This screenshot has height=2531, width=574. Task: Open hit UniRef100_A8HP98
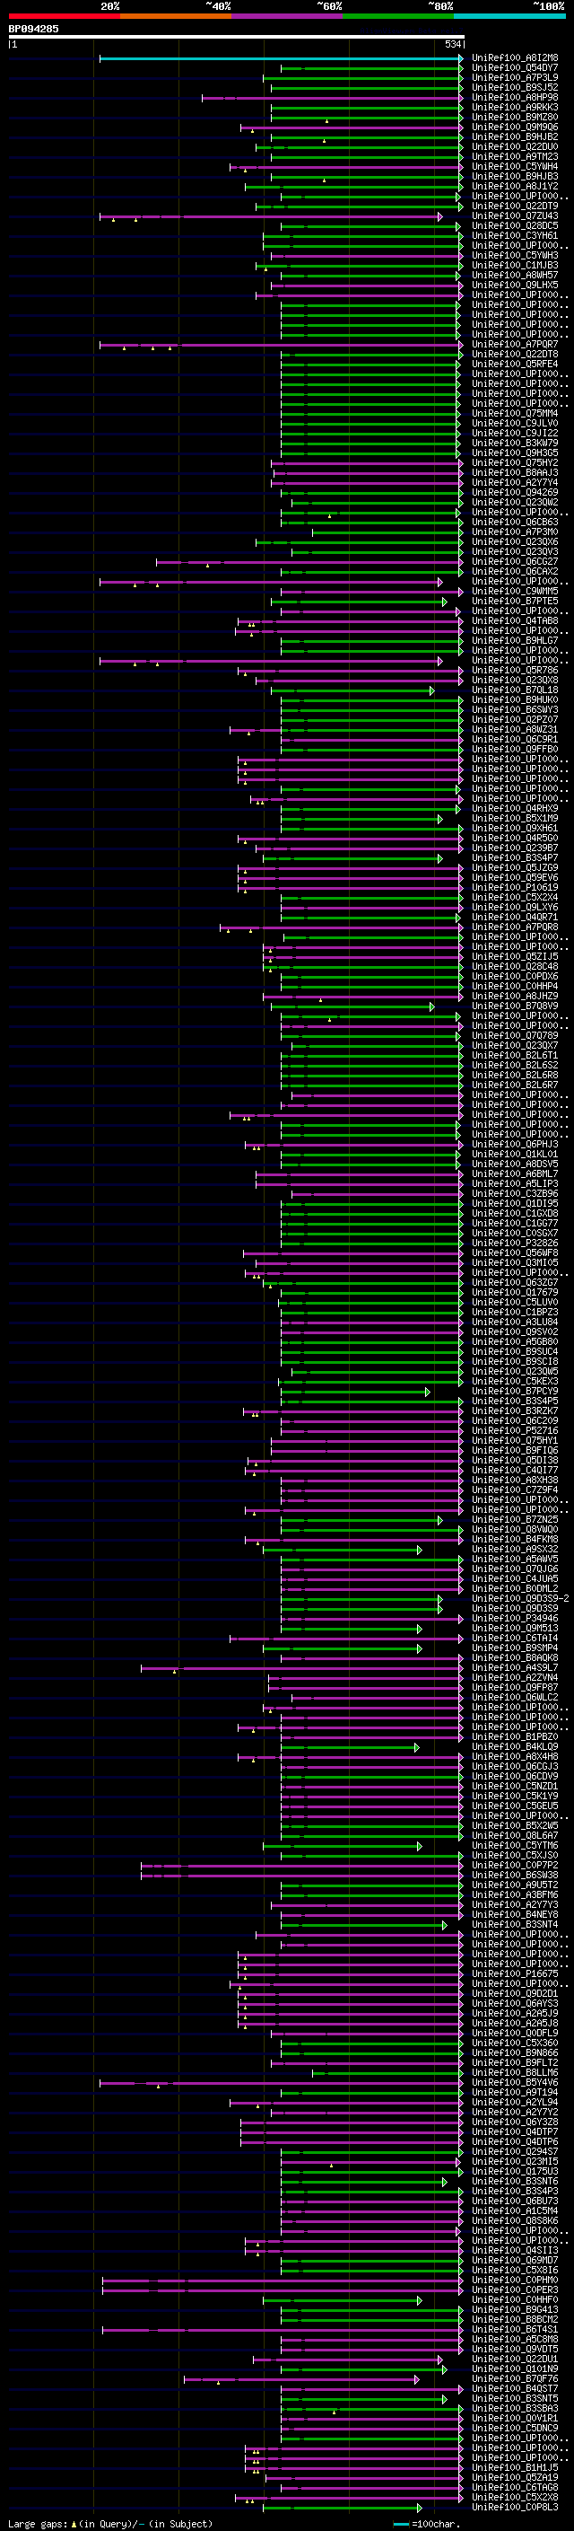click(x=515, y=98)
